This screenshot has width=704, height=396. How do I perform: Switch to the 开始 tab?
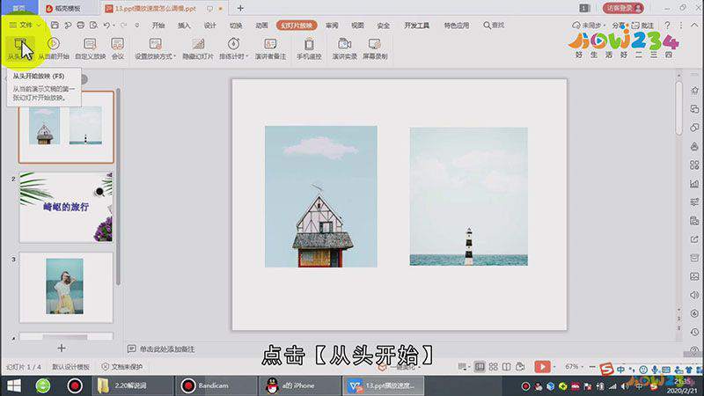(158, 26)
